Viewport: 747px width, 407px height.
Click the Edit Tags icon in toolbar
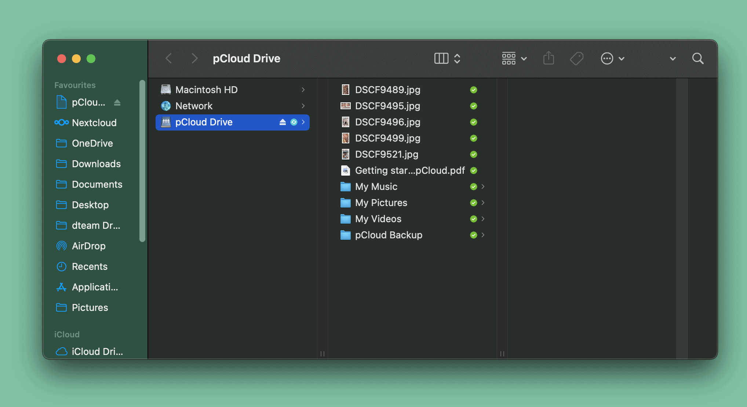tap(576, 58)
